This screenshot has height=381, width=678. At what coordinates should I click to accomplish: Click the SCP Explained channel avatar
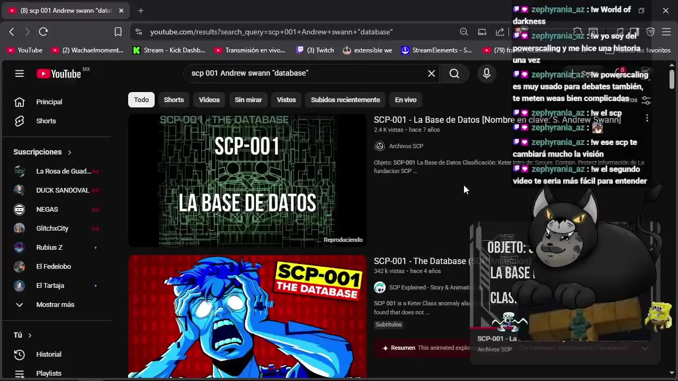coord(379,287)
